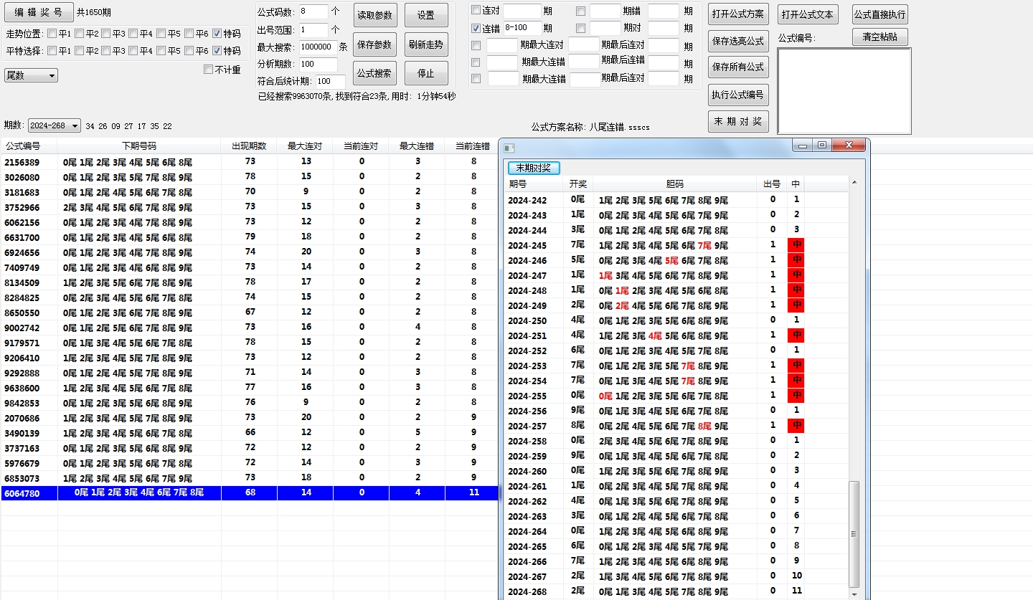This screenshot has width=1033, height=600.
Task: Click the popup window's title bar icon
Action: pyautogui.click(x=509, y=148)
